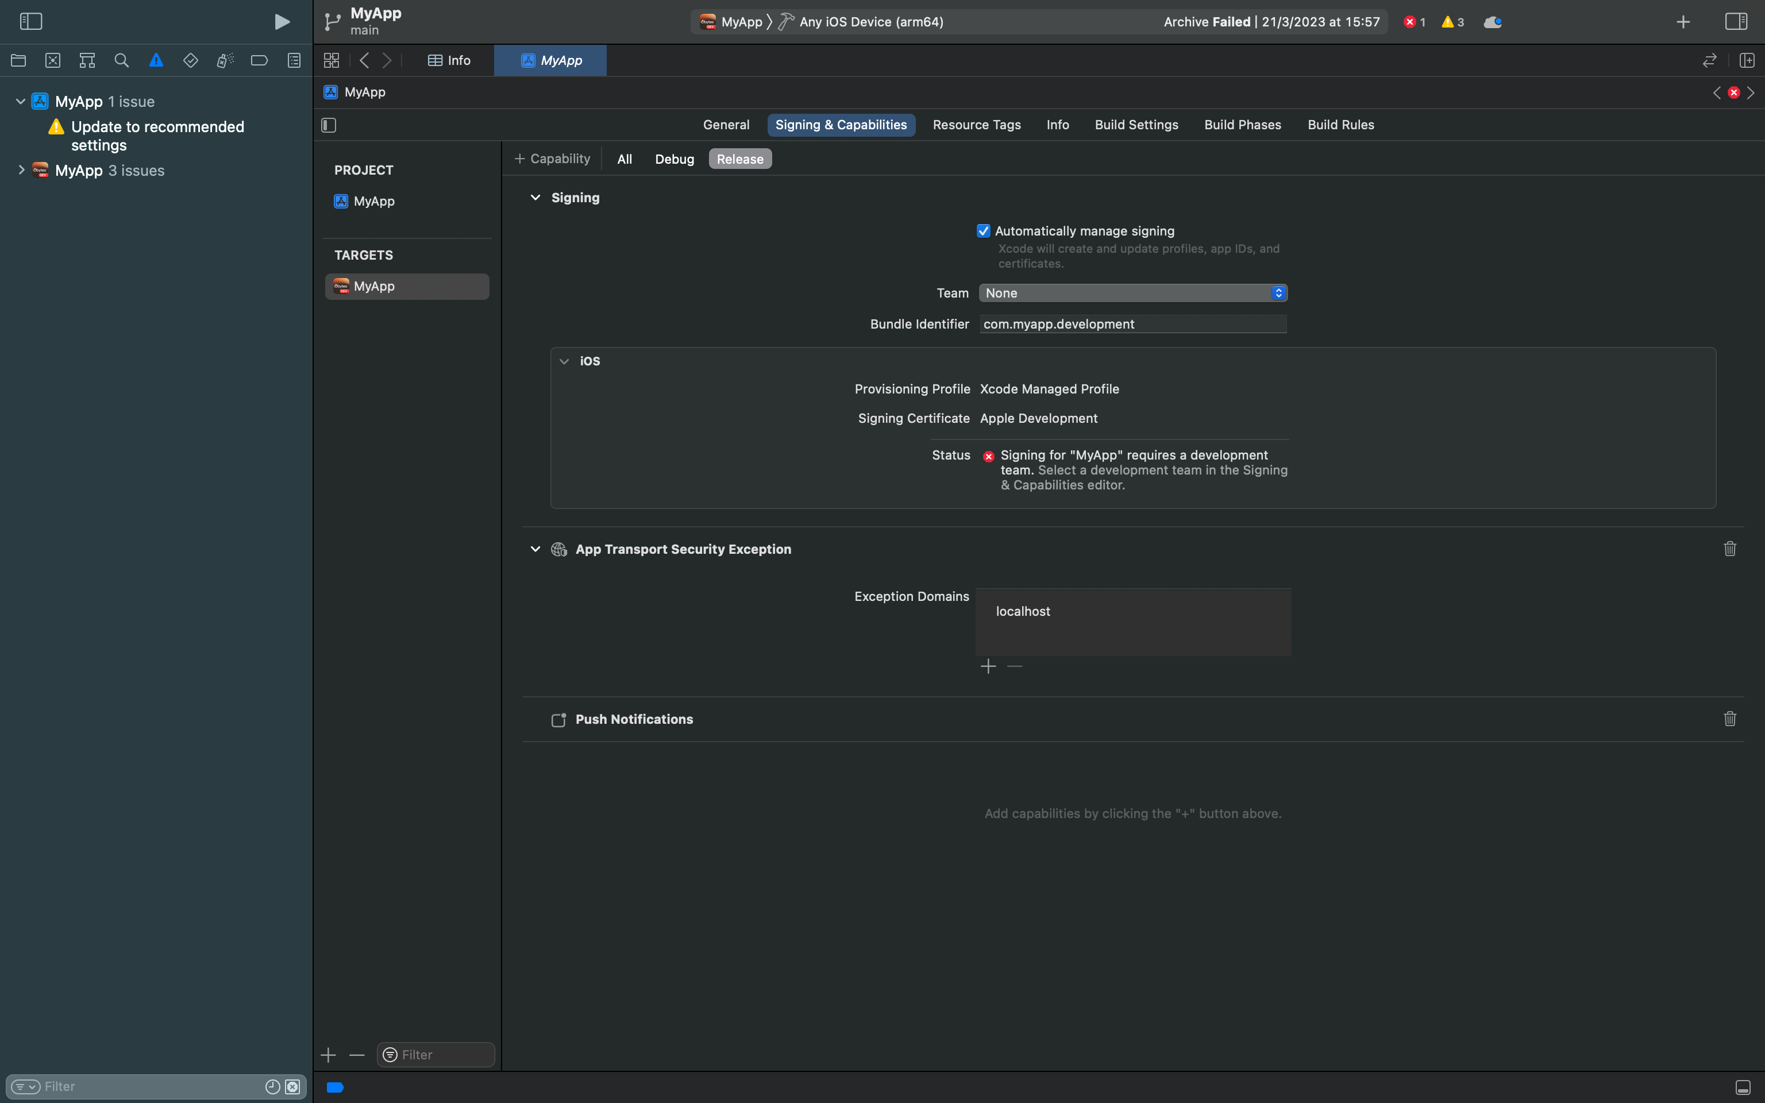This screenshot has height=1103, width=1765.
Task: Open the Issue navigator triangle icon
Action: pos(156,60)
